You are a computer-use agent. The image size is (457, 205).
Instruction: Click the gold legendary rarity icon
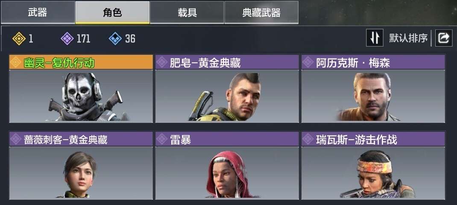point(19,38)
